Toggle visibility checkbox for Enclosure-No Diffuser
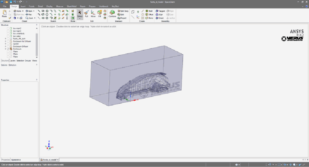This screenshot has width=309, height=167. tap(8, 41)
